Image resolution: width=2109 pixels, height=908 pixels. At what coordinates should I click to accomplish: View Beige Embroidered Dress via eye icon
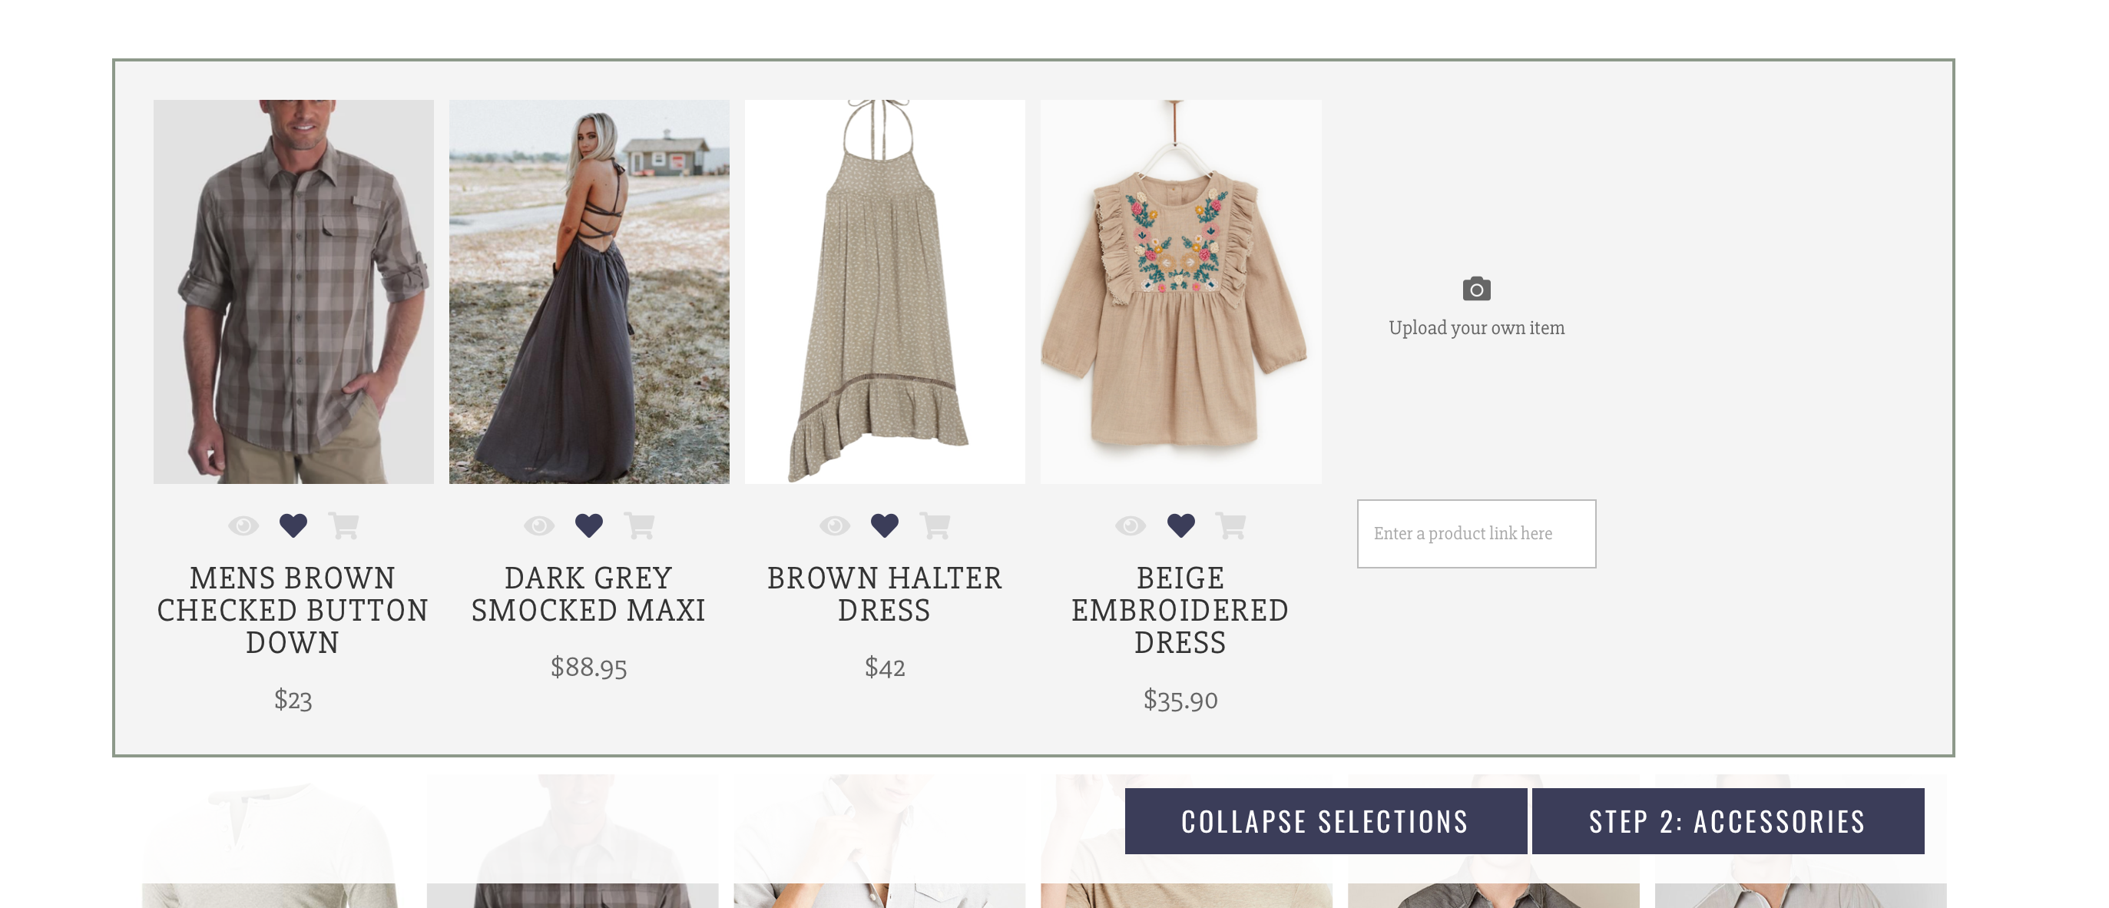click(1130, 525)
